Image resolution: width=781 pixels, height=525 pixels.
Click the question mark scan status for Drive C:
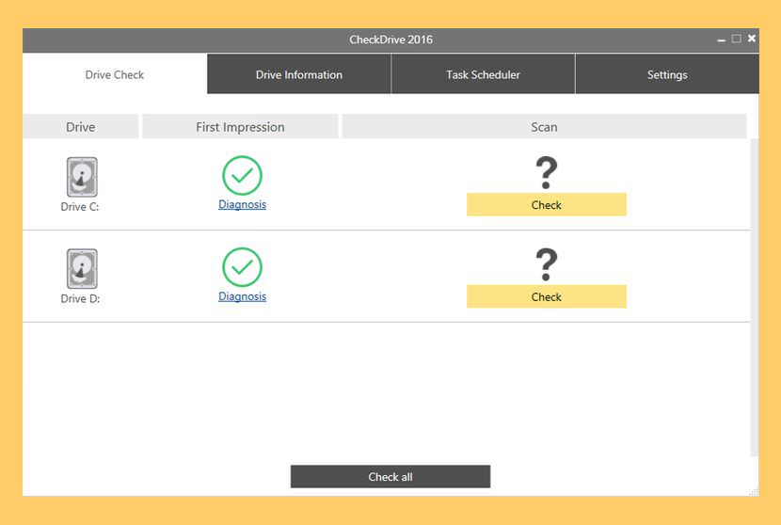click(x=547, y=172)
